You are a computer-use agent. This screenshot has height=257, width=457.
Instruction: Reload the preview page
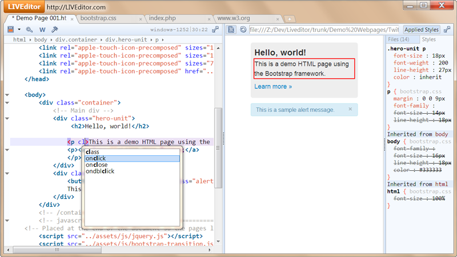point(243,30)
